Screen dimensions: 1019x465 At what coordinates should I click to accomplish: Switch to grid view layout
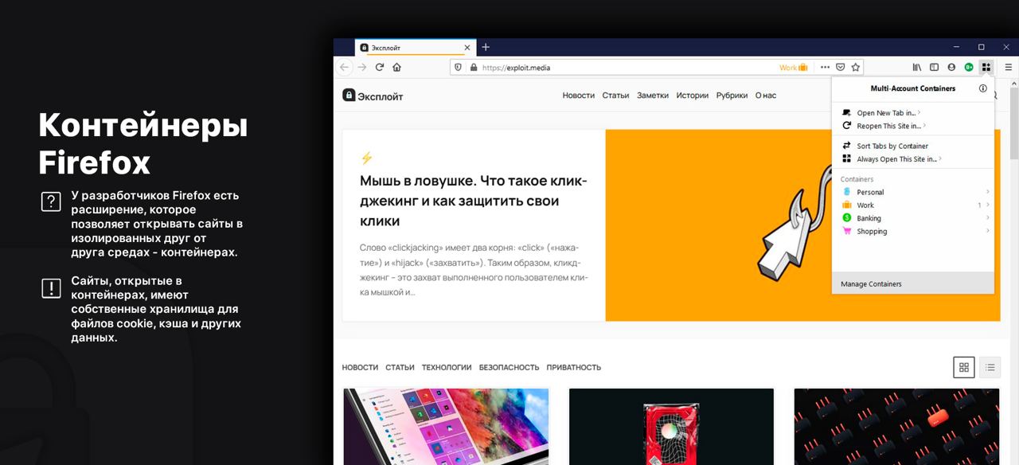(964, 367)
